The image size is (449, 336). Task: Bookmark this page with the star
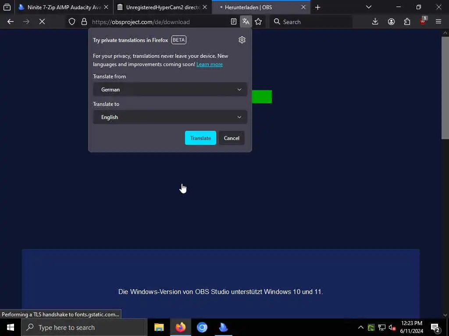258,22
